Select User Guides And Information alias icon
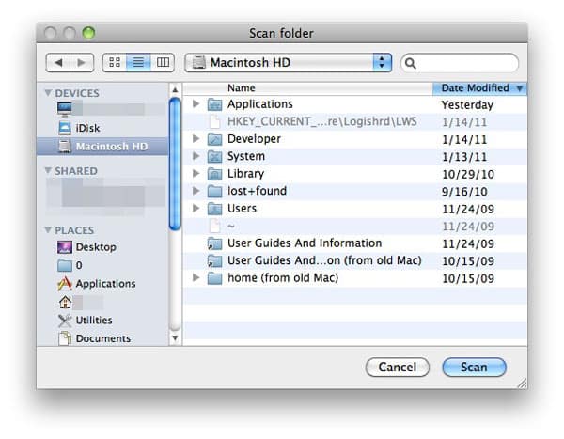 [214, 243]
